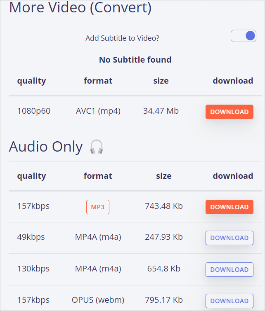The height and width of the screenshot is (311, 265).
Task: Click the headphones icon beside Audio Only
Action: [x=97, y=147]
